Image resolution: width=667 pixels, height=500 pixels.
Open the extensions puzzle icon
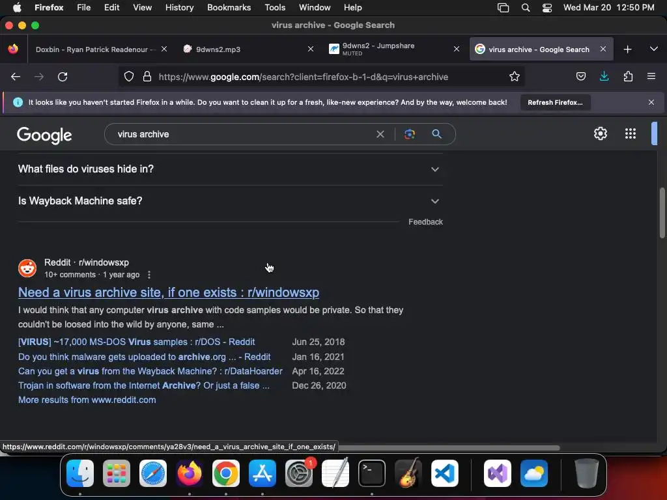pos(628,77)
